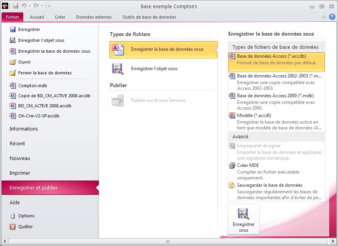Click the horizontal scrollbar at the bottom

pyautogui.click(x=168, y=242)
